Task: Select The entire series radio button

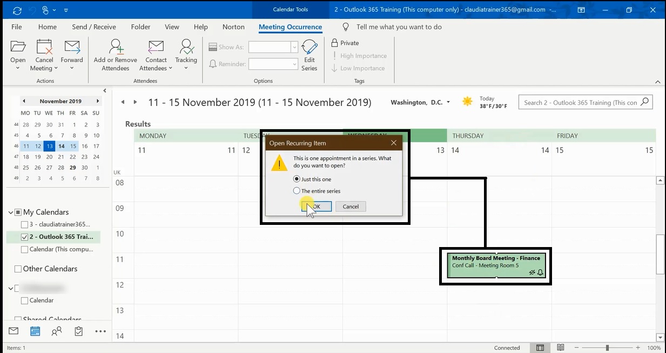Action: (x=297, y=191)
